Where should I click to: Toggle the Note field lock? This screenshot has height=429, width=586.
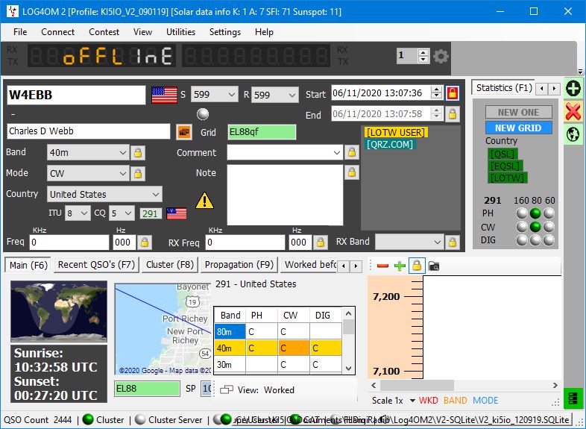tap(352, 172)
